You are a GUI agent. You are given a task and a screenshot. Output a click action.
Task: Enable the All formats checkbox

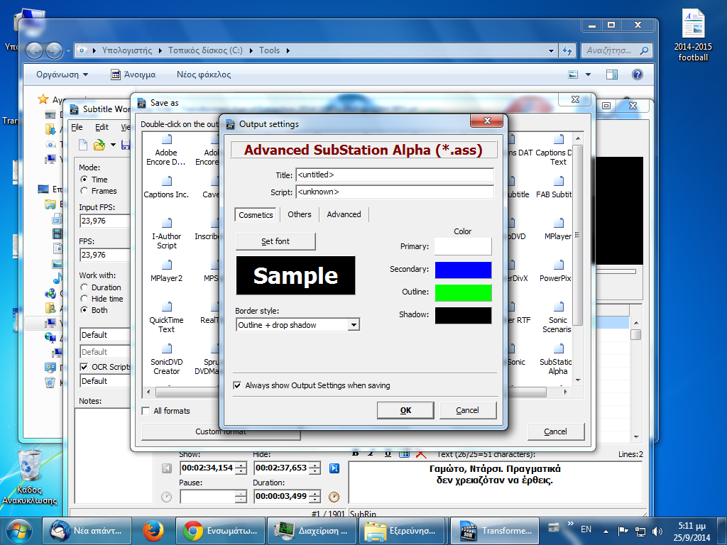click(146, 411)
